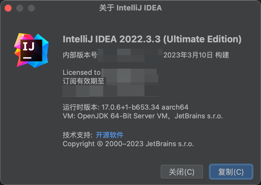Click the Licensed to text

(81, 72)
